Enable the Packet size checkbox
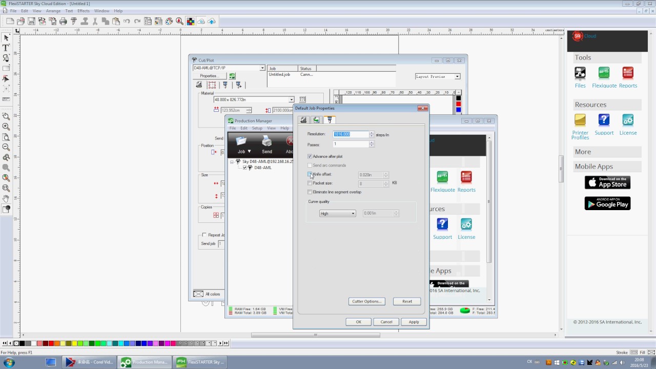Viewport: 656px width, 369px height. tap(310, 183)
